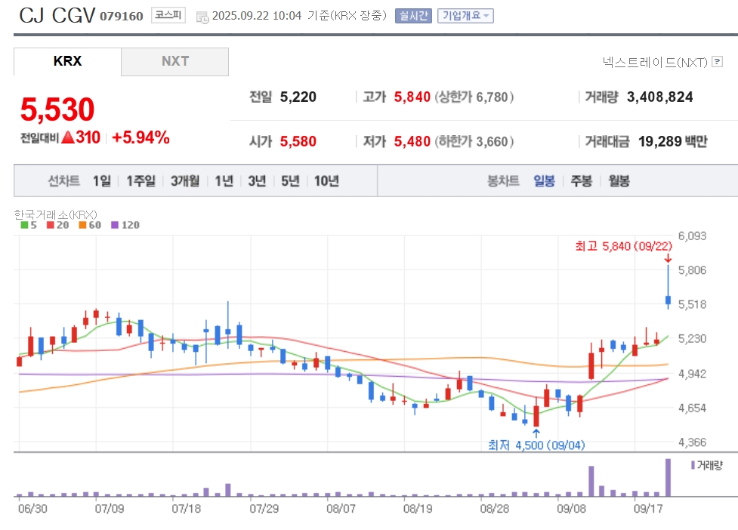Click the stock code 079160
This screenshot has width=738, height=530.
point(122,17)
